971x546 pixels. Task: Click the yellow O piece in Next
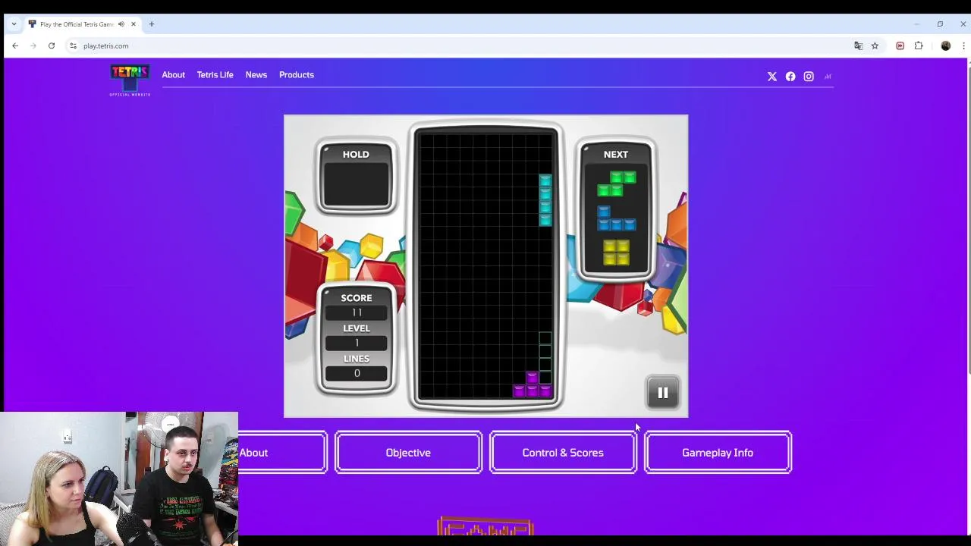coord(616,253)
